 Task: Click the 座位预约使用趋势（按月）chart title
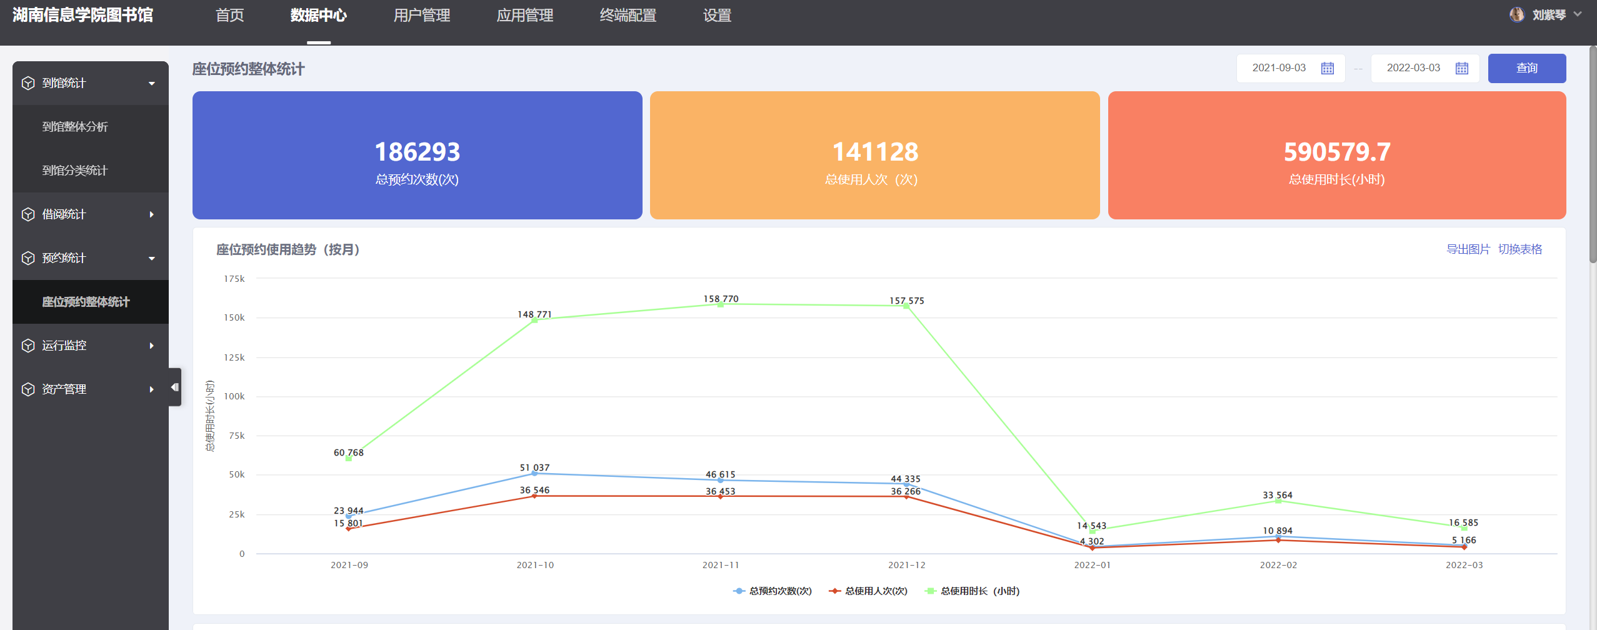tap(288, 249)
